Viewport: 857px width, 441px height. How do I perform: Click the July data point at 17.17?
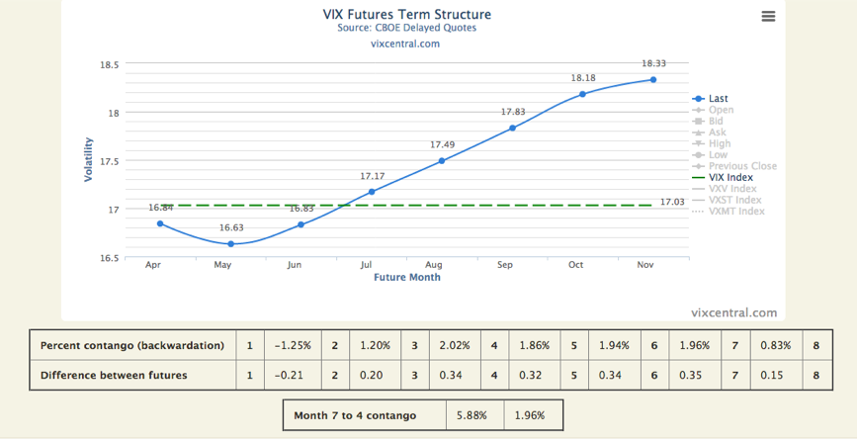coord(372,192)
